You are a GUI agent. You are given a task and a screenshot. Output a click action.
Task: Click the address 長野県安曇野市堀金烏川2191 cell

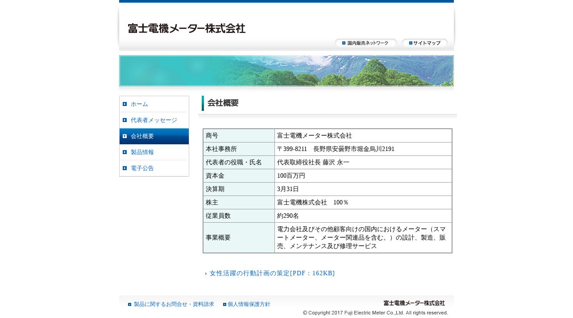click(363, 149)
